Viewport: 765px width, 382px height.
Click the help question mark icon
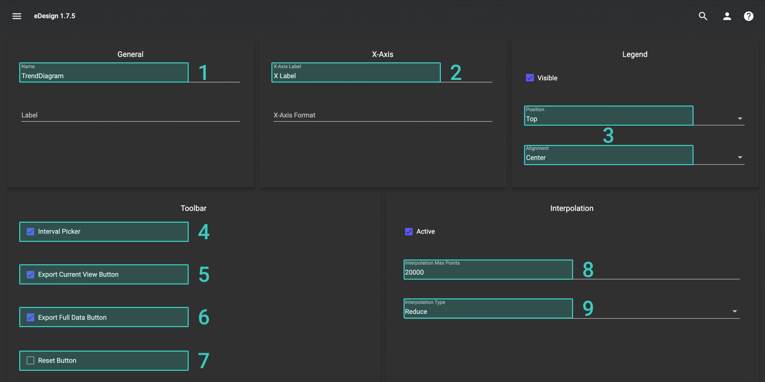click(748, 16)
